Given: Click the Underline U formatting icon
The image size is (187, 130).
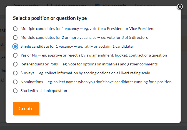Looking at the screenshot, I should [2, 80].
